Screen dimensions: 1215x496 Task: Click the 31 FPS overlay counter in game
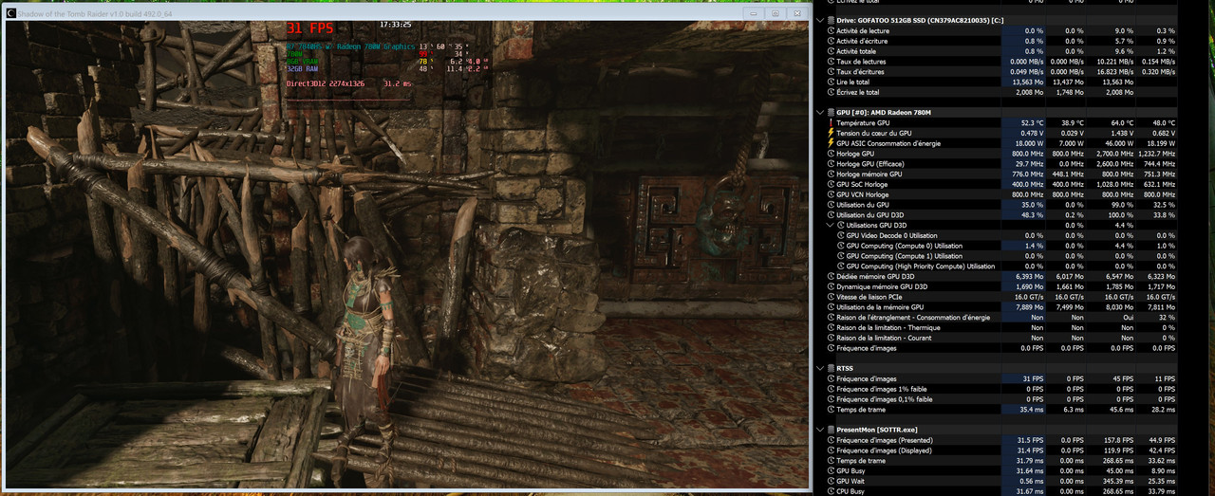(309, 28)
